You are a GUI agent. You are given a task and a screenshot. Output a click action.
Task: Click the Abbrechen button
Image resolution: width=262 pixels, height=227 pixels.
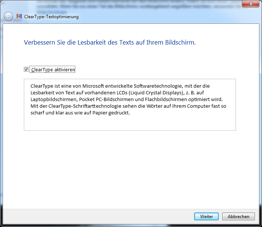[238, 216]
